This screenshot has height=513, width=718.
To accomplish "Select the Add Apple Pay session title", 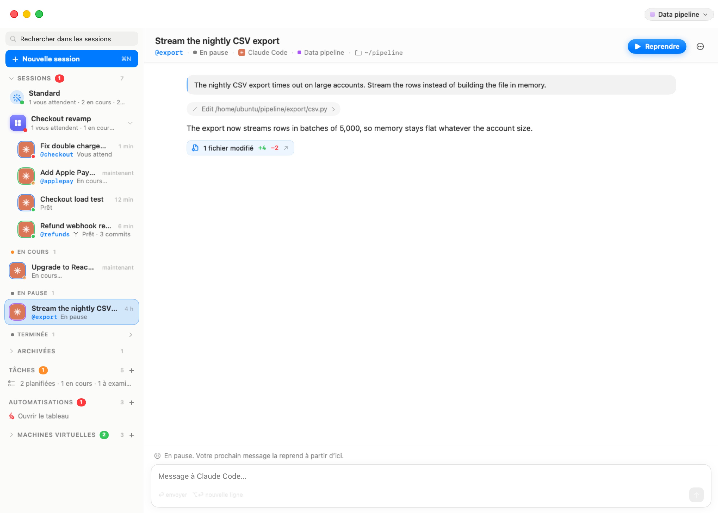I will pyautogui.click(x=68, y=173).
